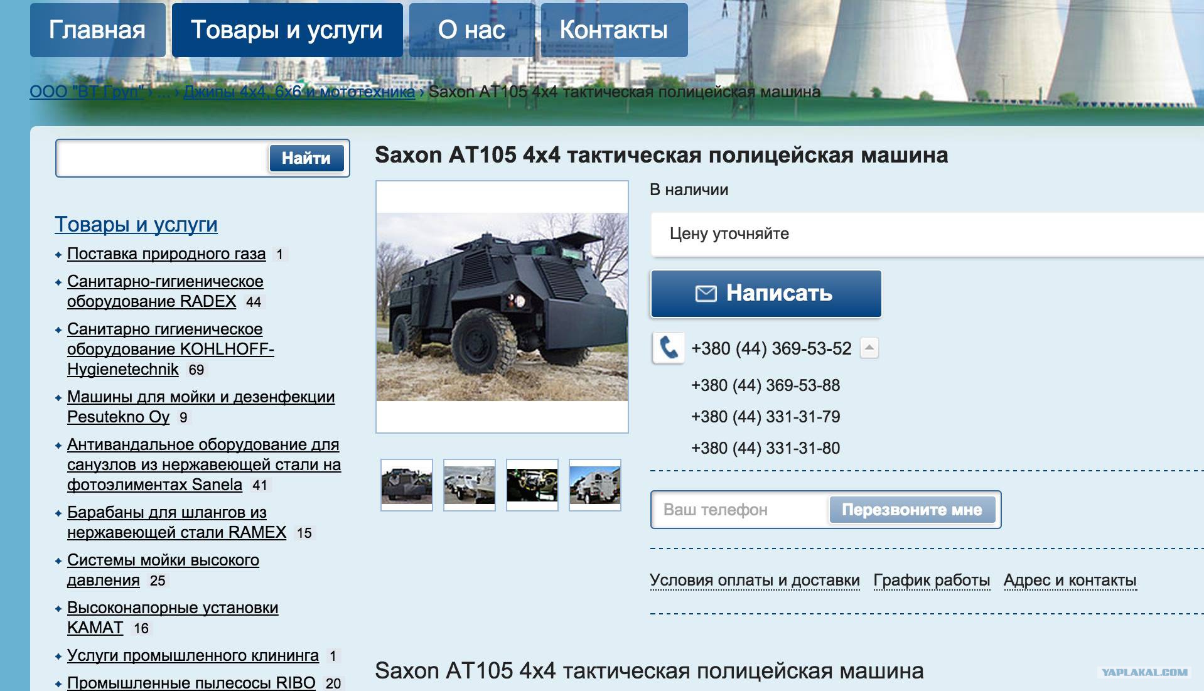Open Услуги промышленного клининга category
Viewport: 1204px width, 691px height.
click(193, 655)
